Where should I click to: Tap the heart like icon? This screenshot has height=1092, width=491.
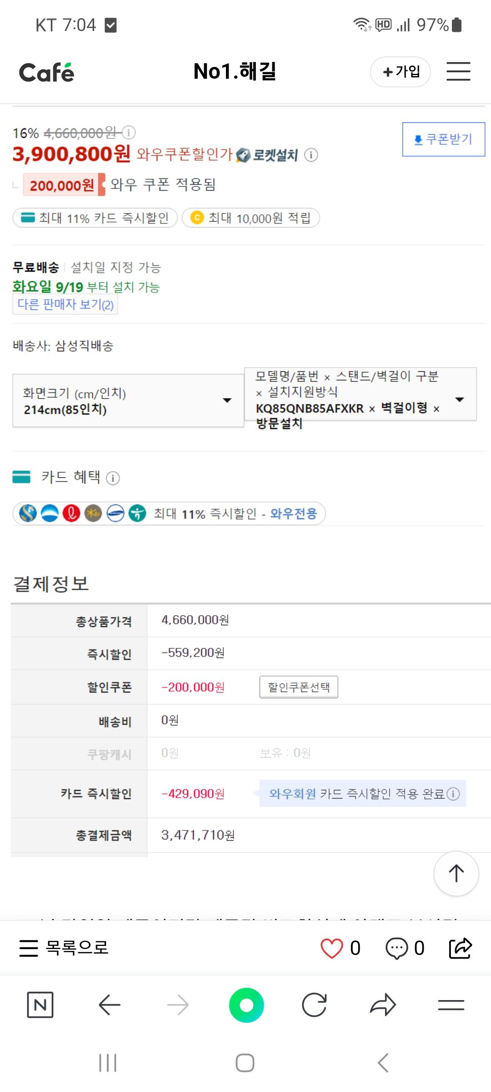[x=332, y=948]
